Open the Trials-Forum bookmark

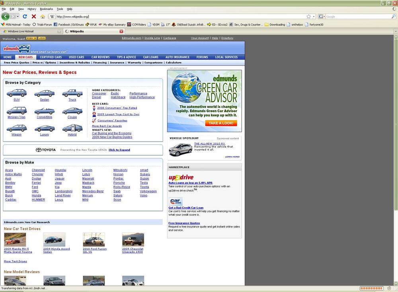(x=42, y=25)
